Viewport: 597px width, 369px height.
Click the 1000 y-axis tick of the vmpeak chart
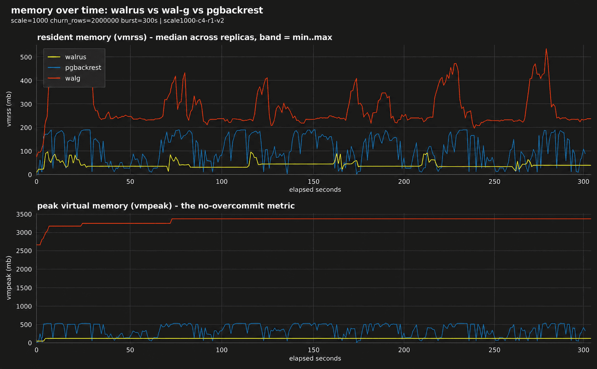pos(24,307)
